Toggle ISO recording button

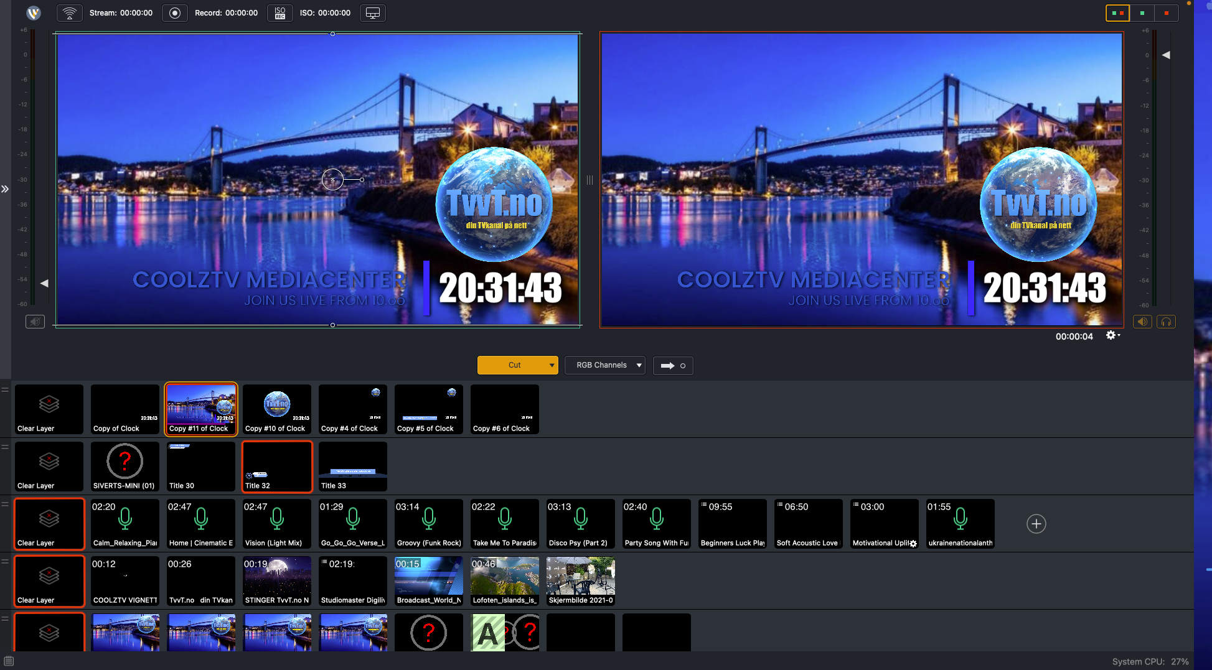pos(280,13)
